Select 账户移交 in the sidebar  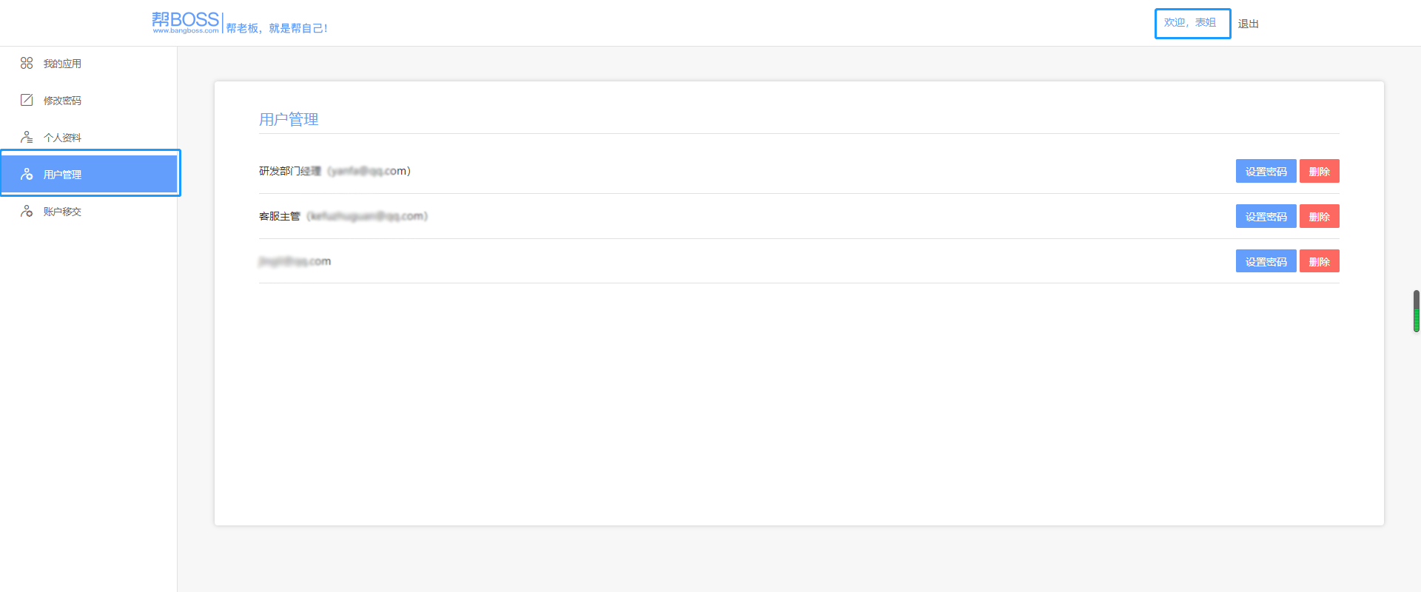(x=62, y=212)
